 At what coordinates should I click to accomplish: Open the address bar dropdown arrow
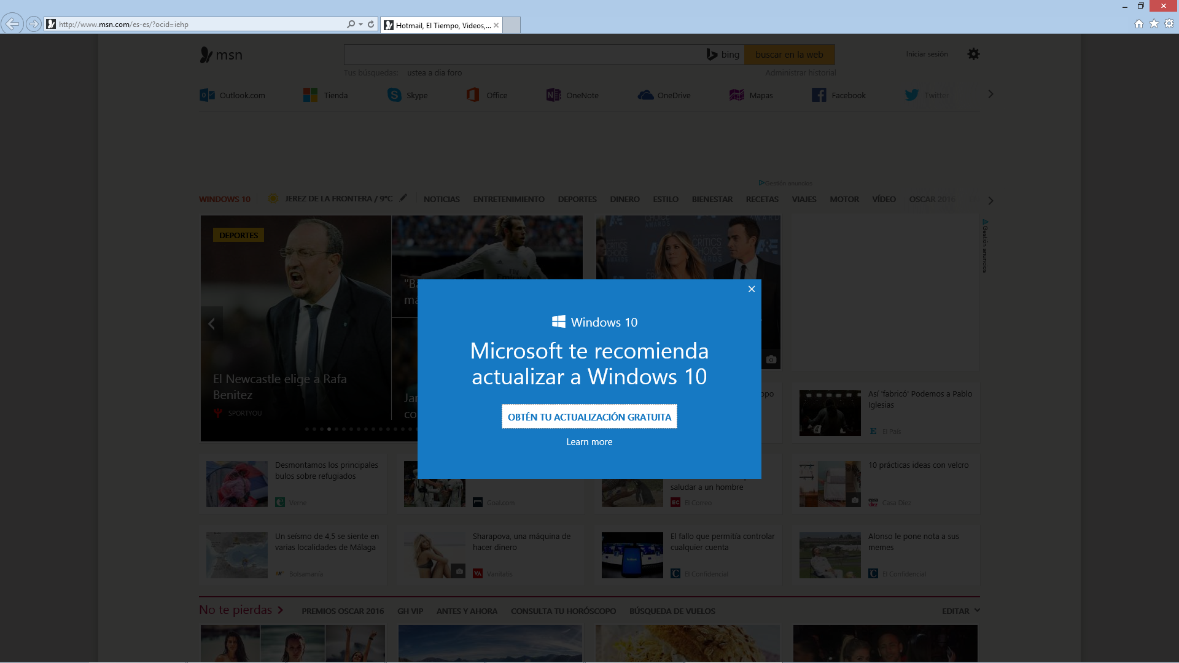[x=360, y=24]
